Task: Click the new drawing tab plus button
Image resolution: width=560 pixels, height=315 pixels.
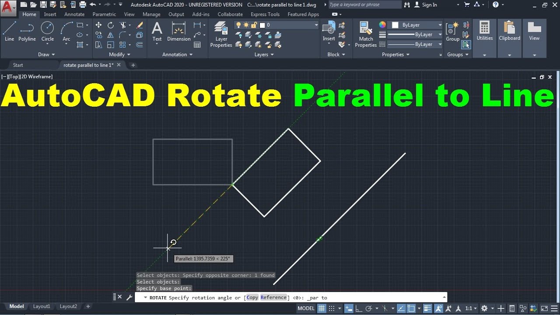Action: [133, 65]
